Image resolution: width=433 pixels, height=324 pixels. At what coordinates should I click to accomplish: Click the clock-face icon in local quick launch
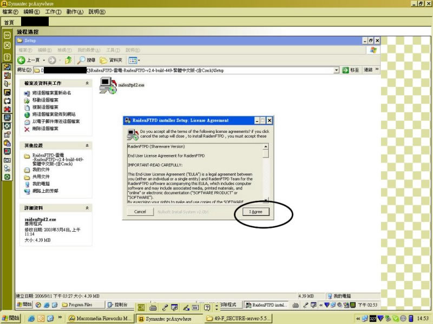coord(41,319)
